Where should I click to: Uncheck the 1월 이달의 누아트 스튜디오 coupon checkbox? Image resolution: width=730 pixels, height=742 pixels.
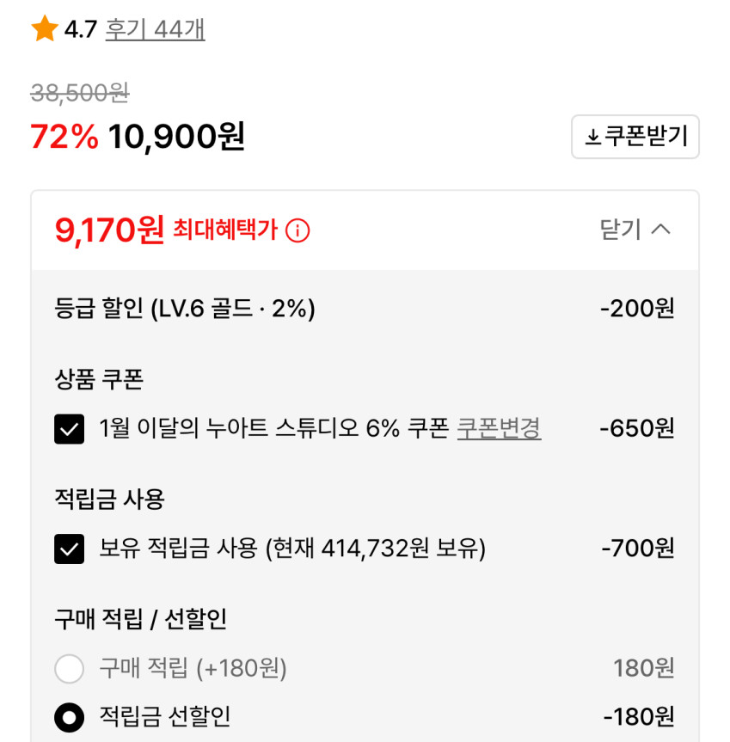pos(70,429)
